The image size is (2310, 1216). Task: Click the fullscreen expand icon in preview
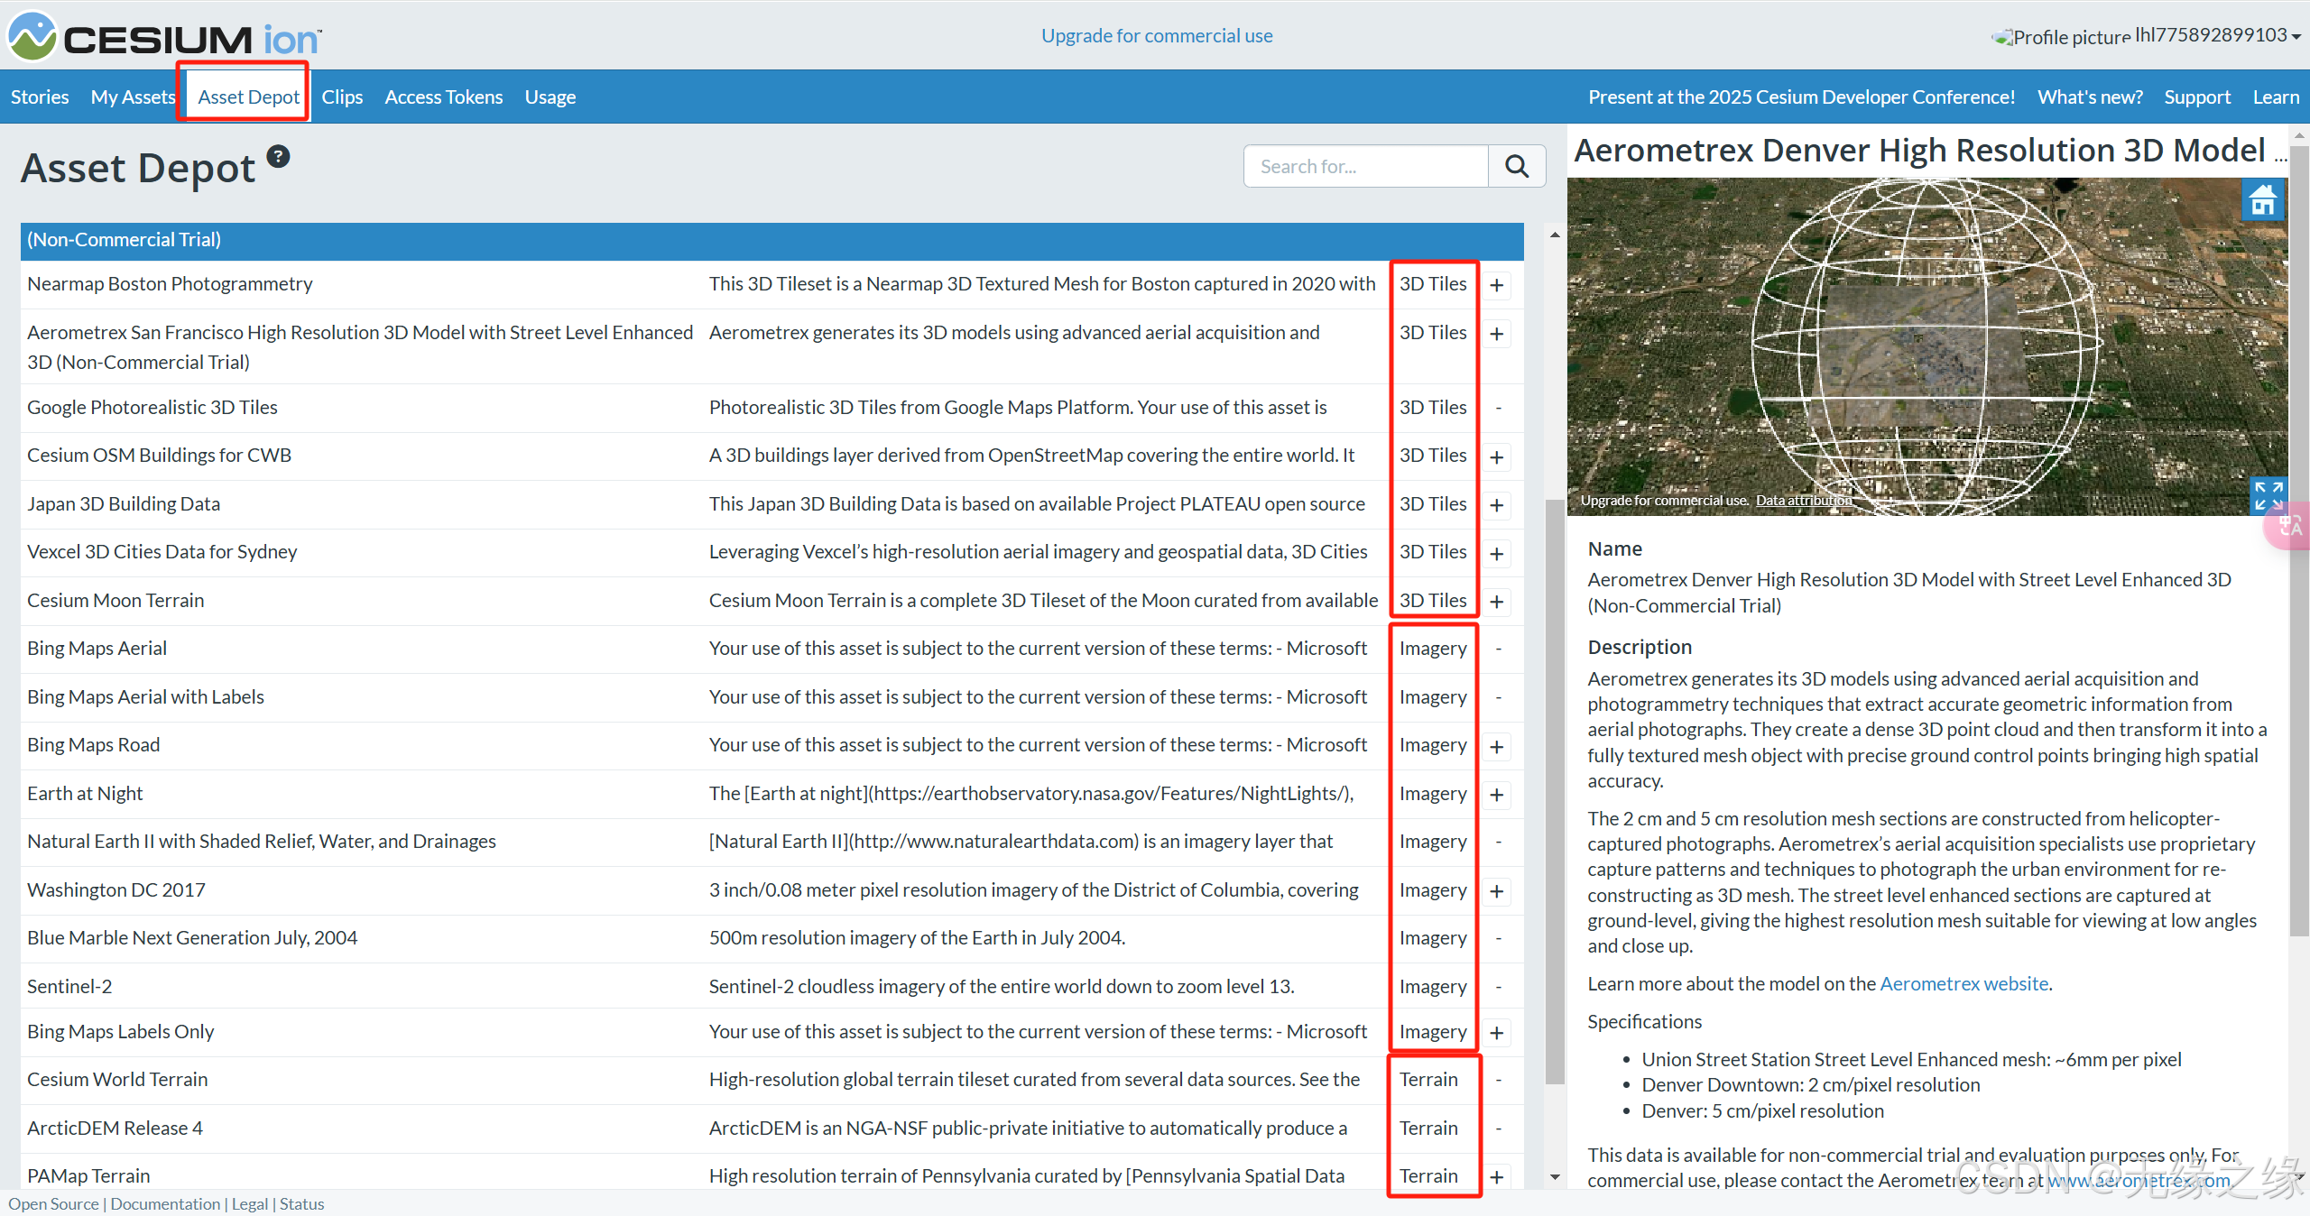coord(2267,494)
